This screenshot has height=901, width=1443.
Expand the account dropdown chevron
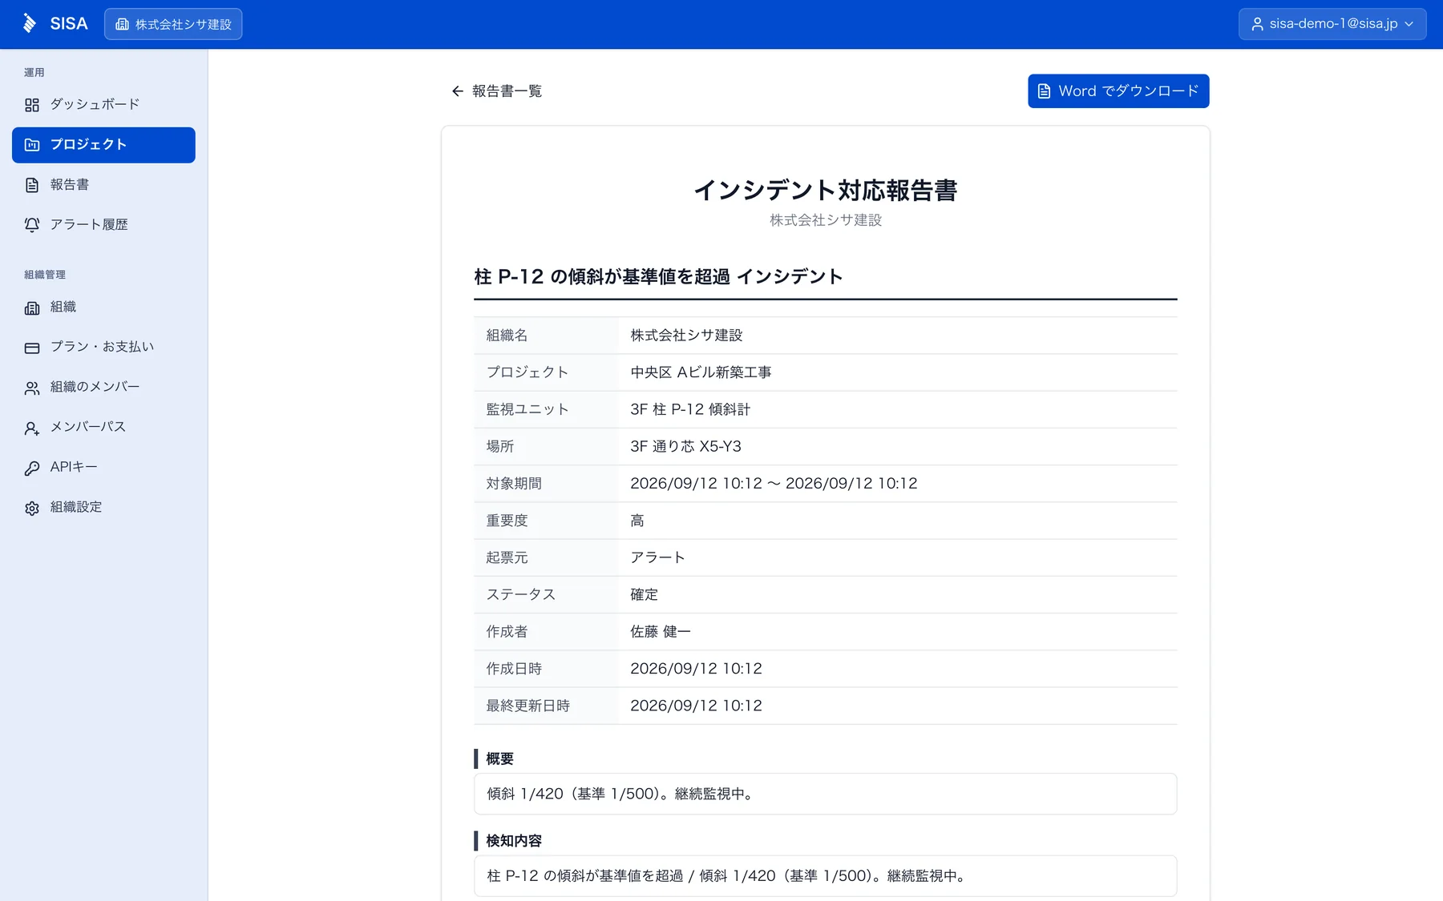1409,24
